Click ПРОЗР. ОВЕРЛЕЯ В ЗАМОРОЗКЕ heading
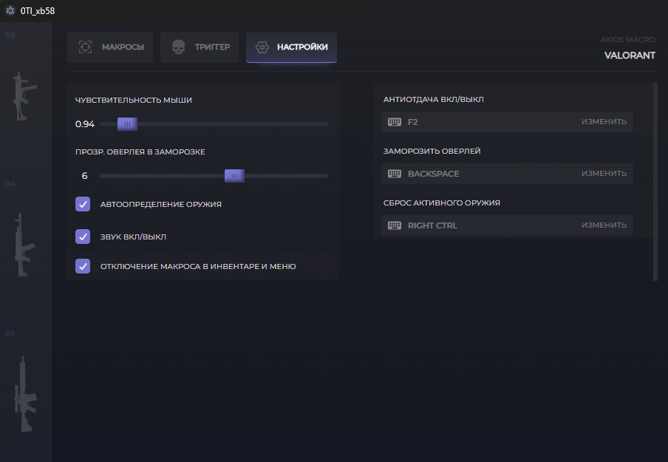This screenshot has width=668, height=462. point(140,152)
